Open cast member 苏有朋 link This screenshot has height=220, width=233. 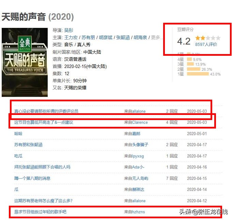point(88,37)
